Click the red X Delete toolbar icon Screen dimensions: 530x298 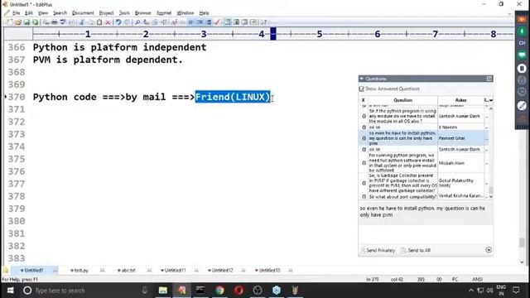tap(108, 22)
